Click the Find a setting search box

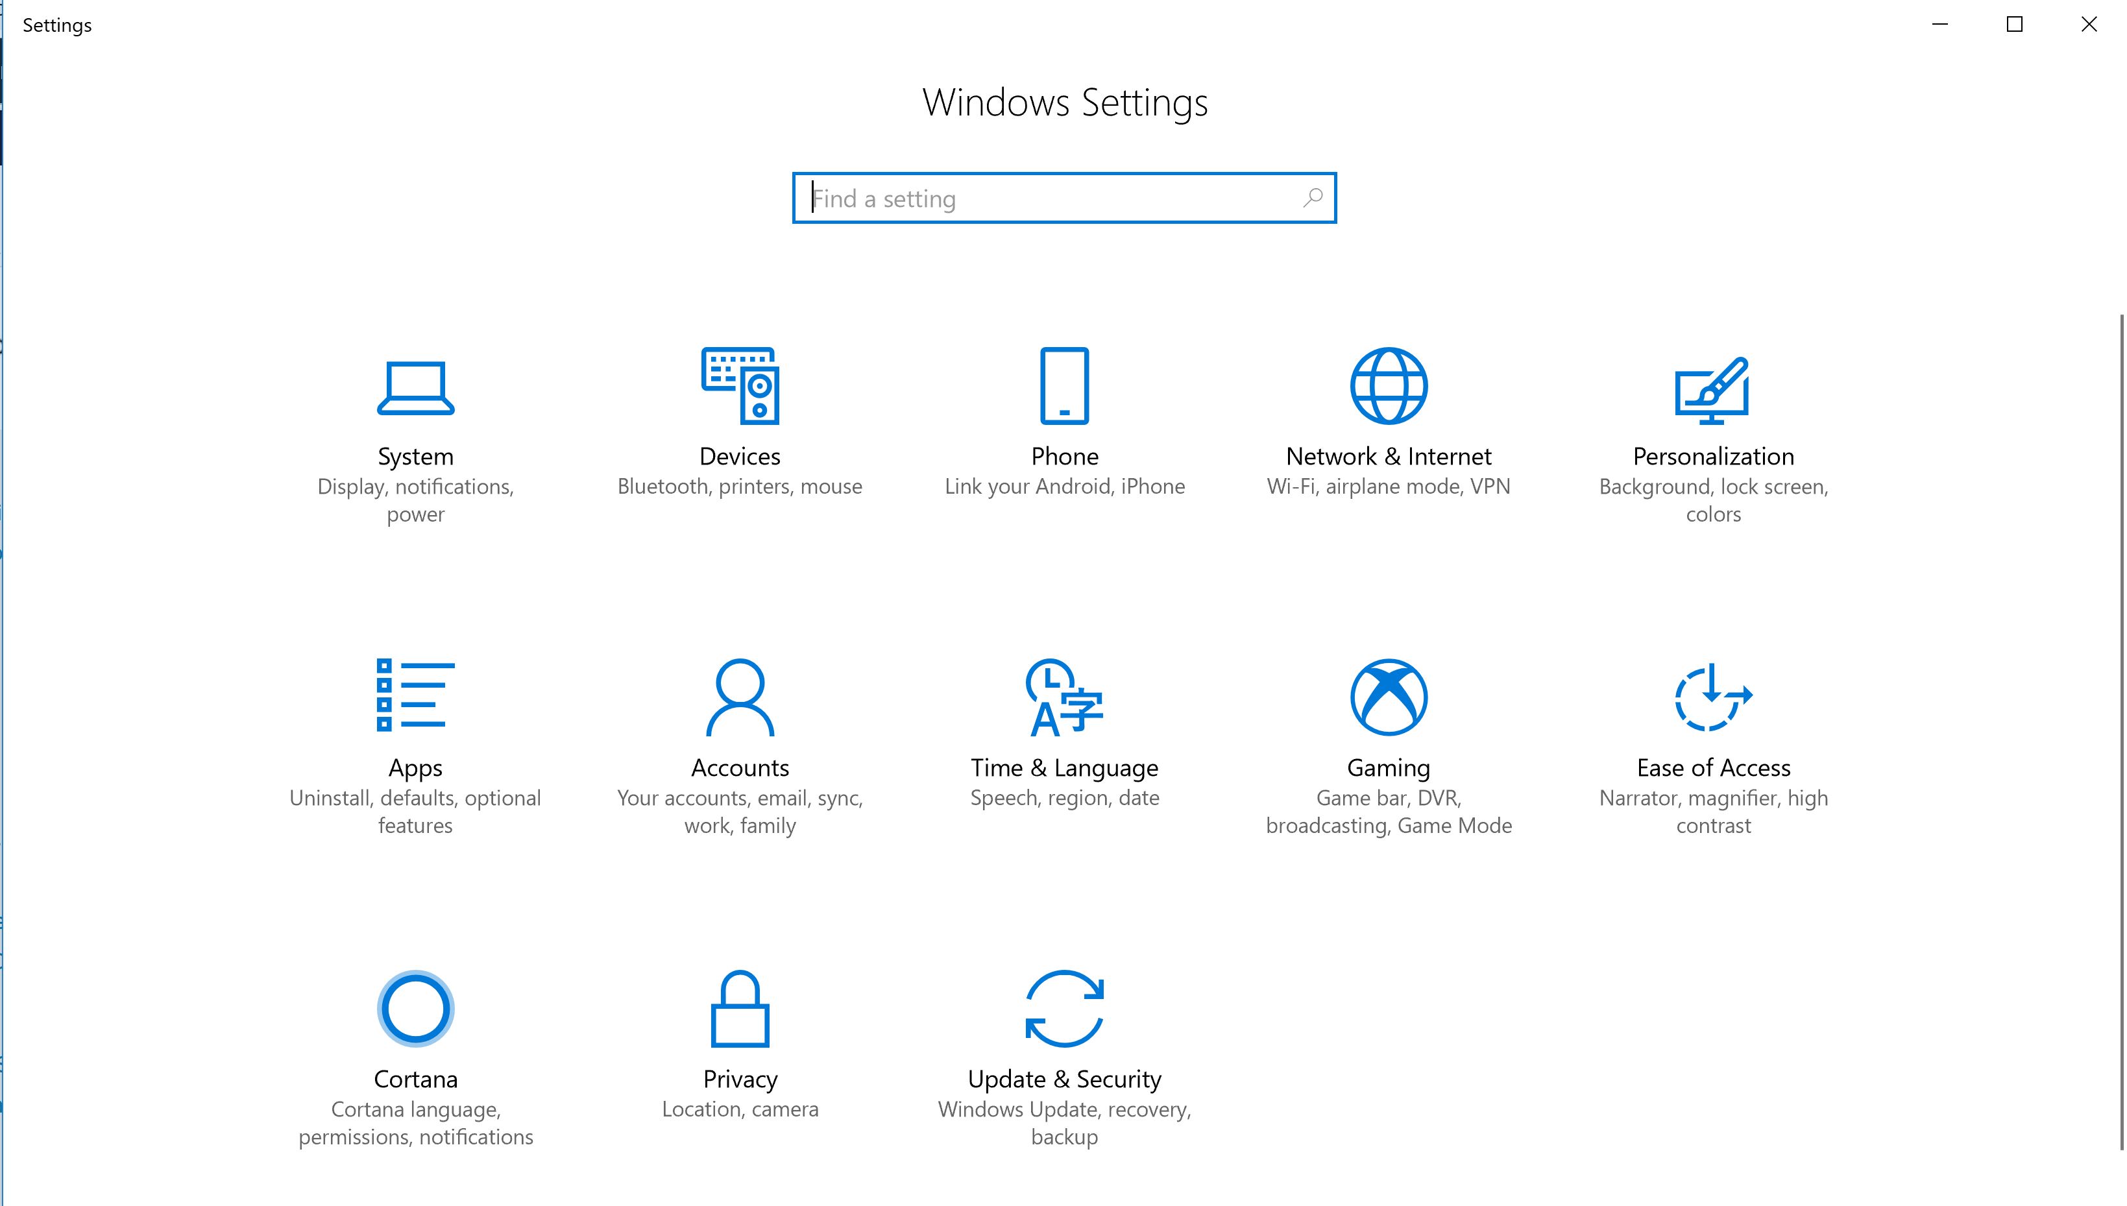pos(1064,198)
